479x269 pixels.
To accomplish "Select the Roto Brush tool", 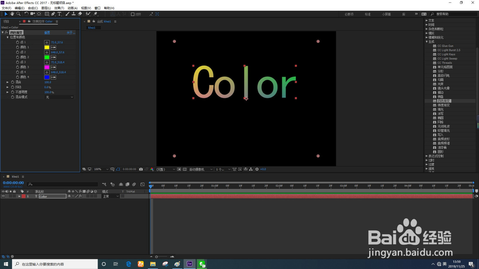I will click(x=88, y=14).
